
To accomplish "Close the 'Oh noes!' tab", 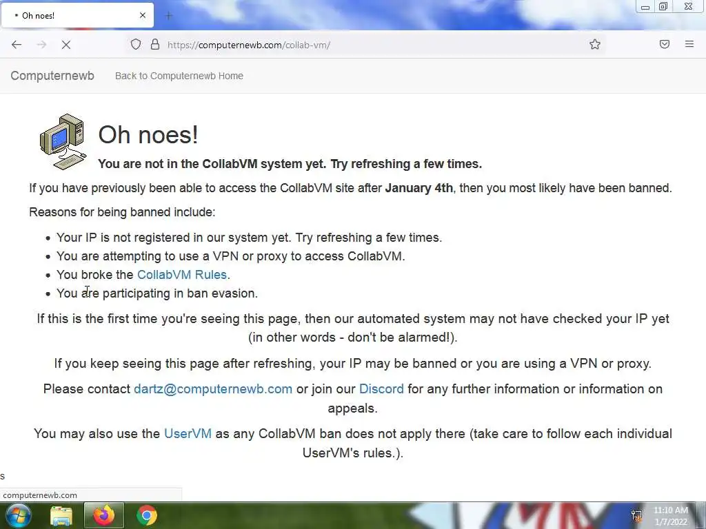I will 143,15.
